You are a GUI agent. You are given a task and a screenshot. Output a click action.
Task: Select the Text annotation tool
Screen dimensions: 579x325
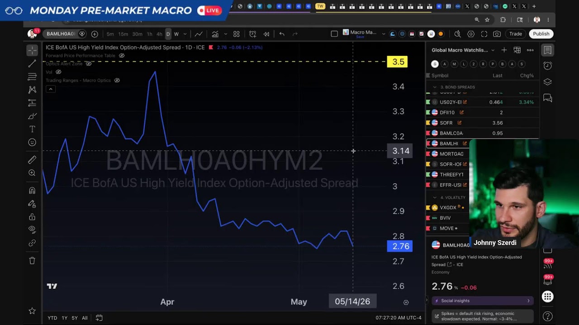pos(32,129)
